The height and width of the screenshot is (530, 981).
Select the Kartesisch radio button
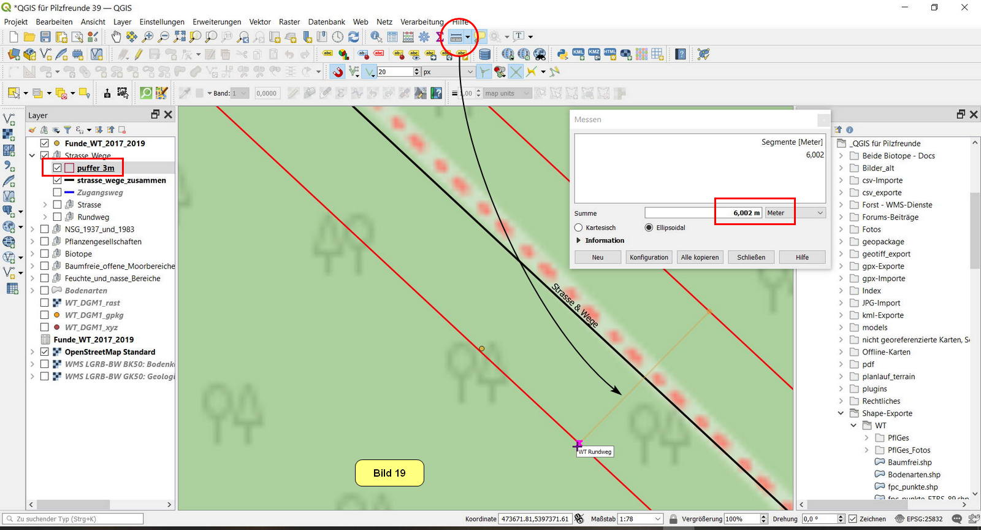coord(578,228)
